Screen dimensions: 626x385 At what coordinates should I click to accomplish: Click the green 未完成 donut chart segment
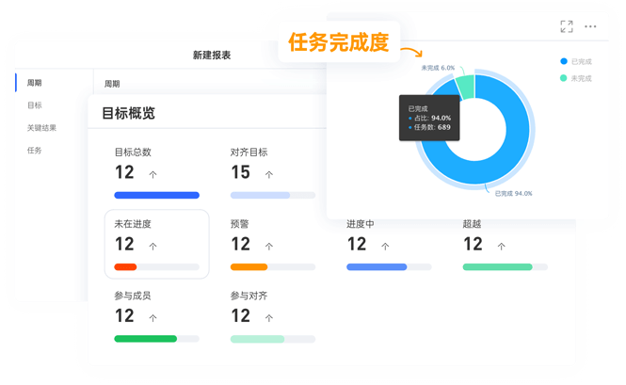(x=465, y=86)
